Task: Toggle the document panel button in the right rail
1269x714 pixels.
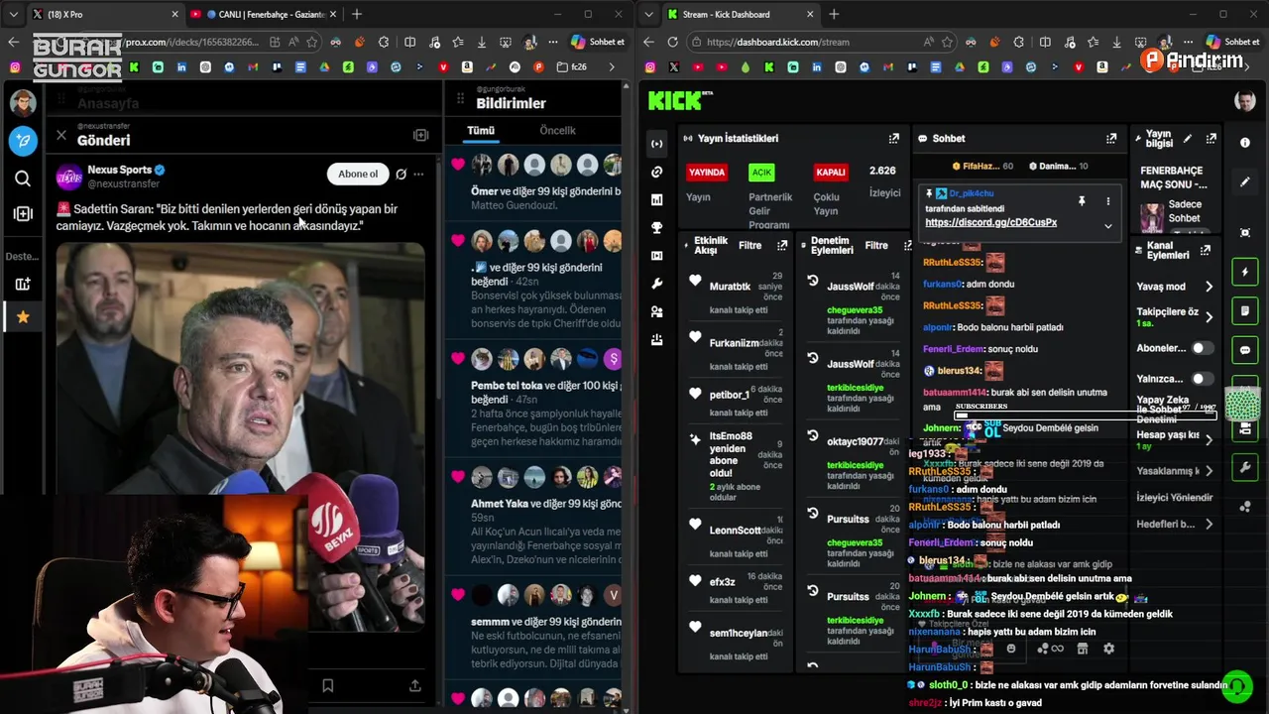Action: (1245, 311)
